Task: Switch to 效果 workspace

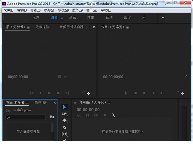Action: tap(91, 17)
